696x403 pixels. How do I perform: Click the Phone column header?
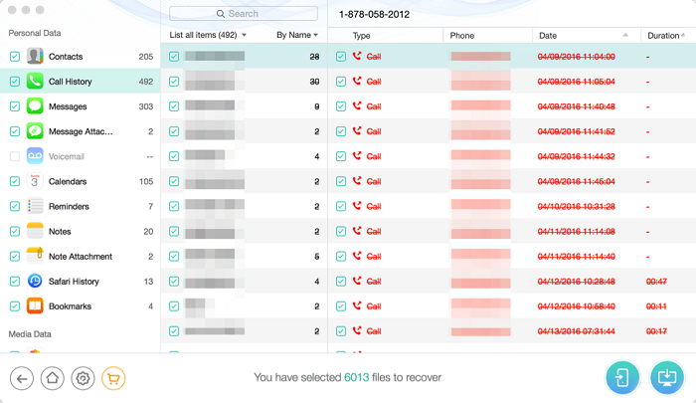click(x=462, y=36)
